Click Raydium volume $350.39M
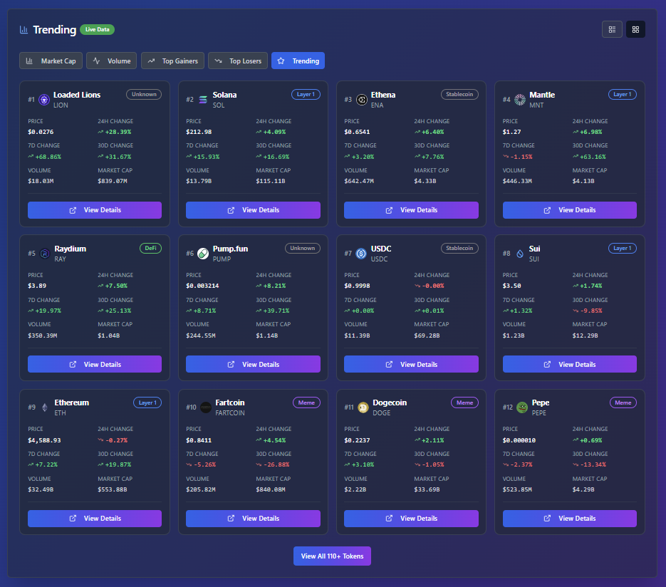This screenshot has height=587, width=666. (43, 336)
